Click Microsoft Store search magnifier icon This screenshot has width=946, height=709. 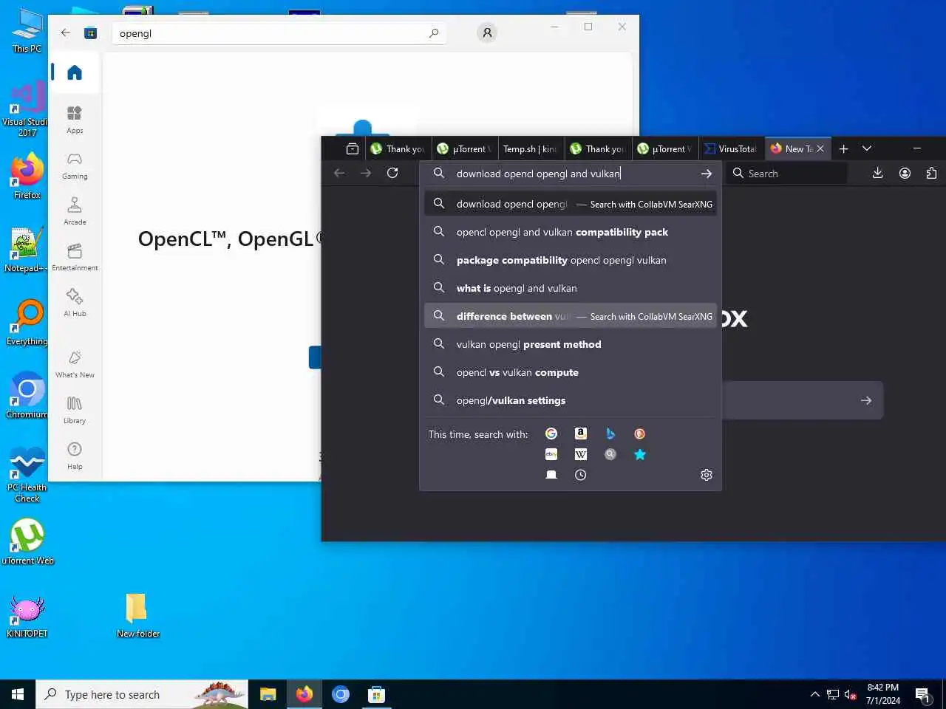pos(434,32)
